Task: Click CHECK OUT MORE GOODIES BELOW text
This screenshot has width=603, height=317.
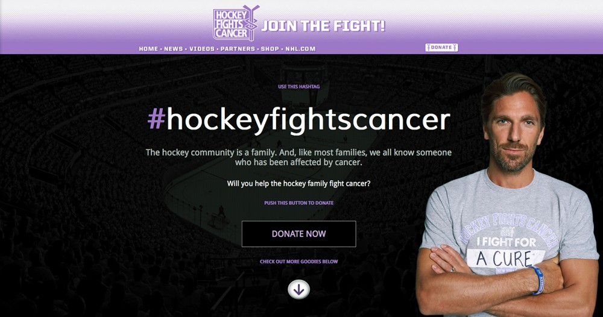Action: coord(299,262)
